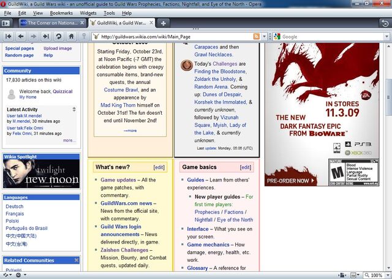This screenshot has width=392, height=279.
Task: Open the Help menu
Action: point(127,13)
